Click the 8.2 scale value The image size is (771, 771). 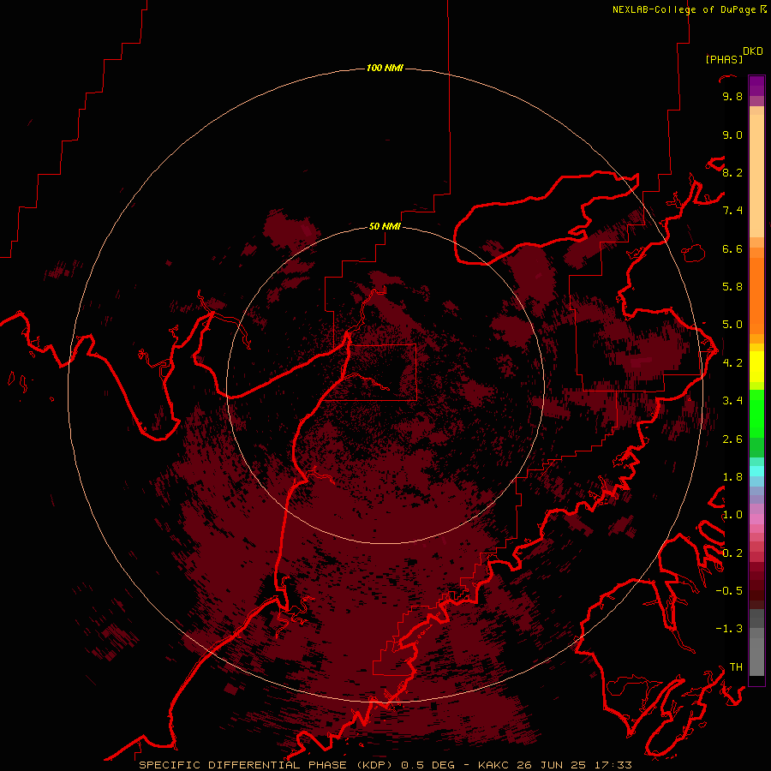(x=732, y=172)
